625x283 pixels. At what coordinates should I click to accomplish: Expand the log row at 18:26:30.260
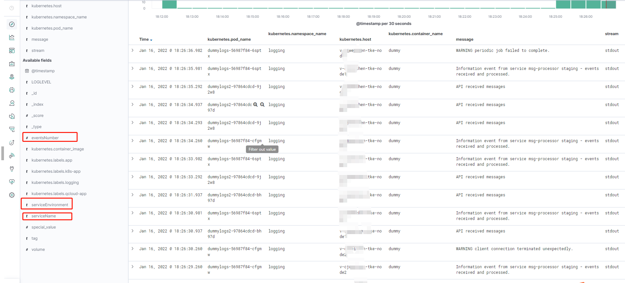tap(132, 249)
